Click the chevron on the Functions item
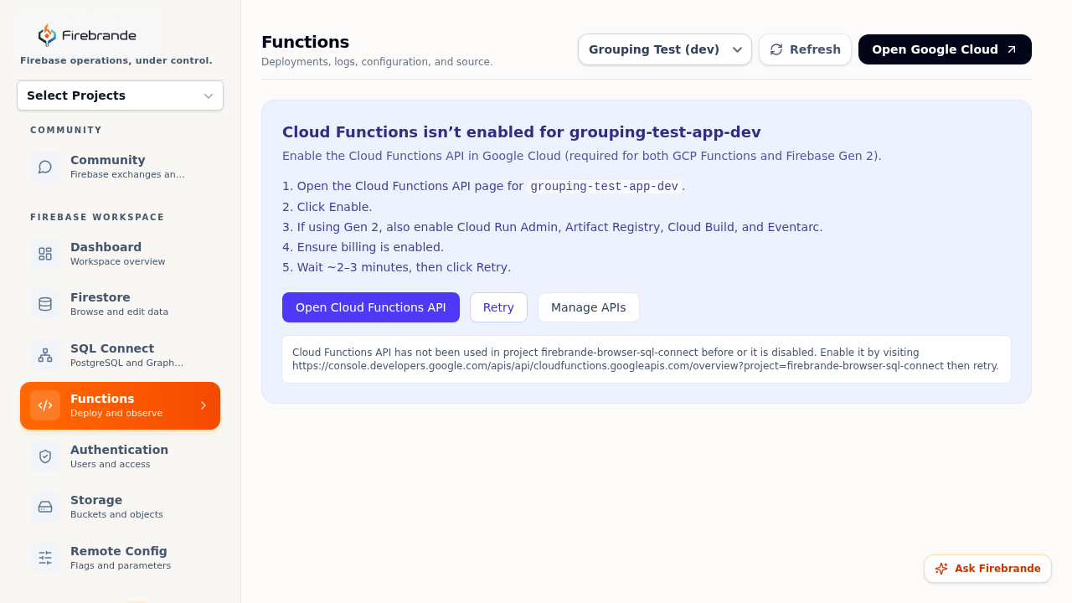This screenshot has width=1072, height=603. [204, 405]
